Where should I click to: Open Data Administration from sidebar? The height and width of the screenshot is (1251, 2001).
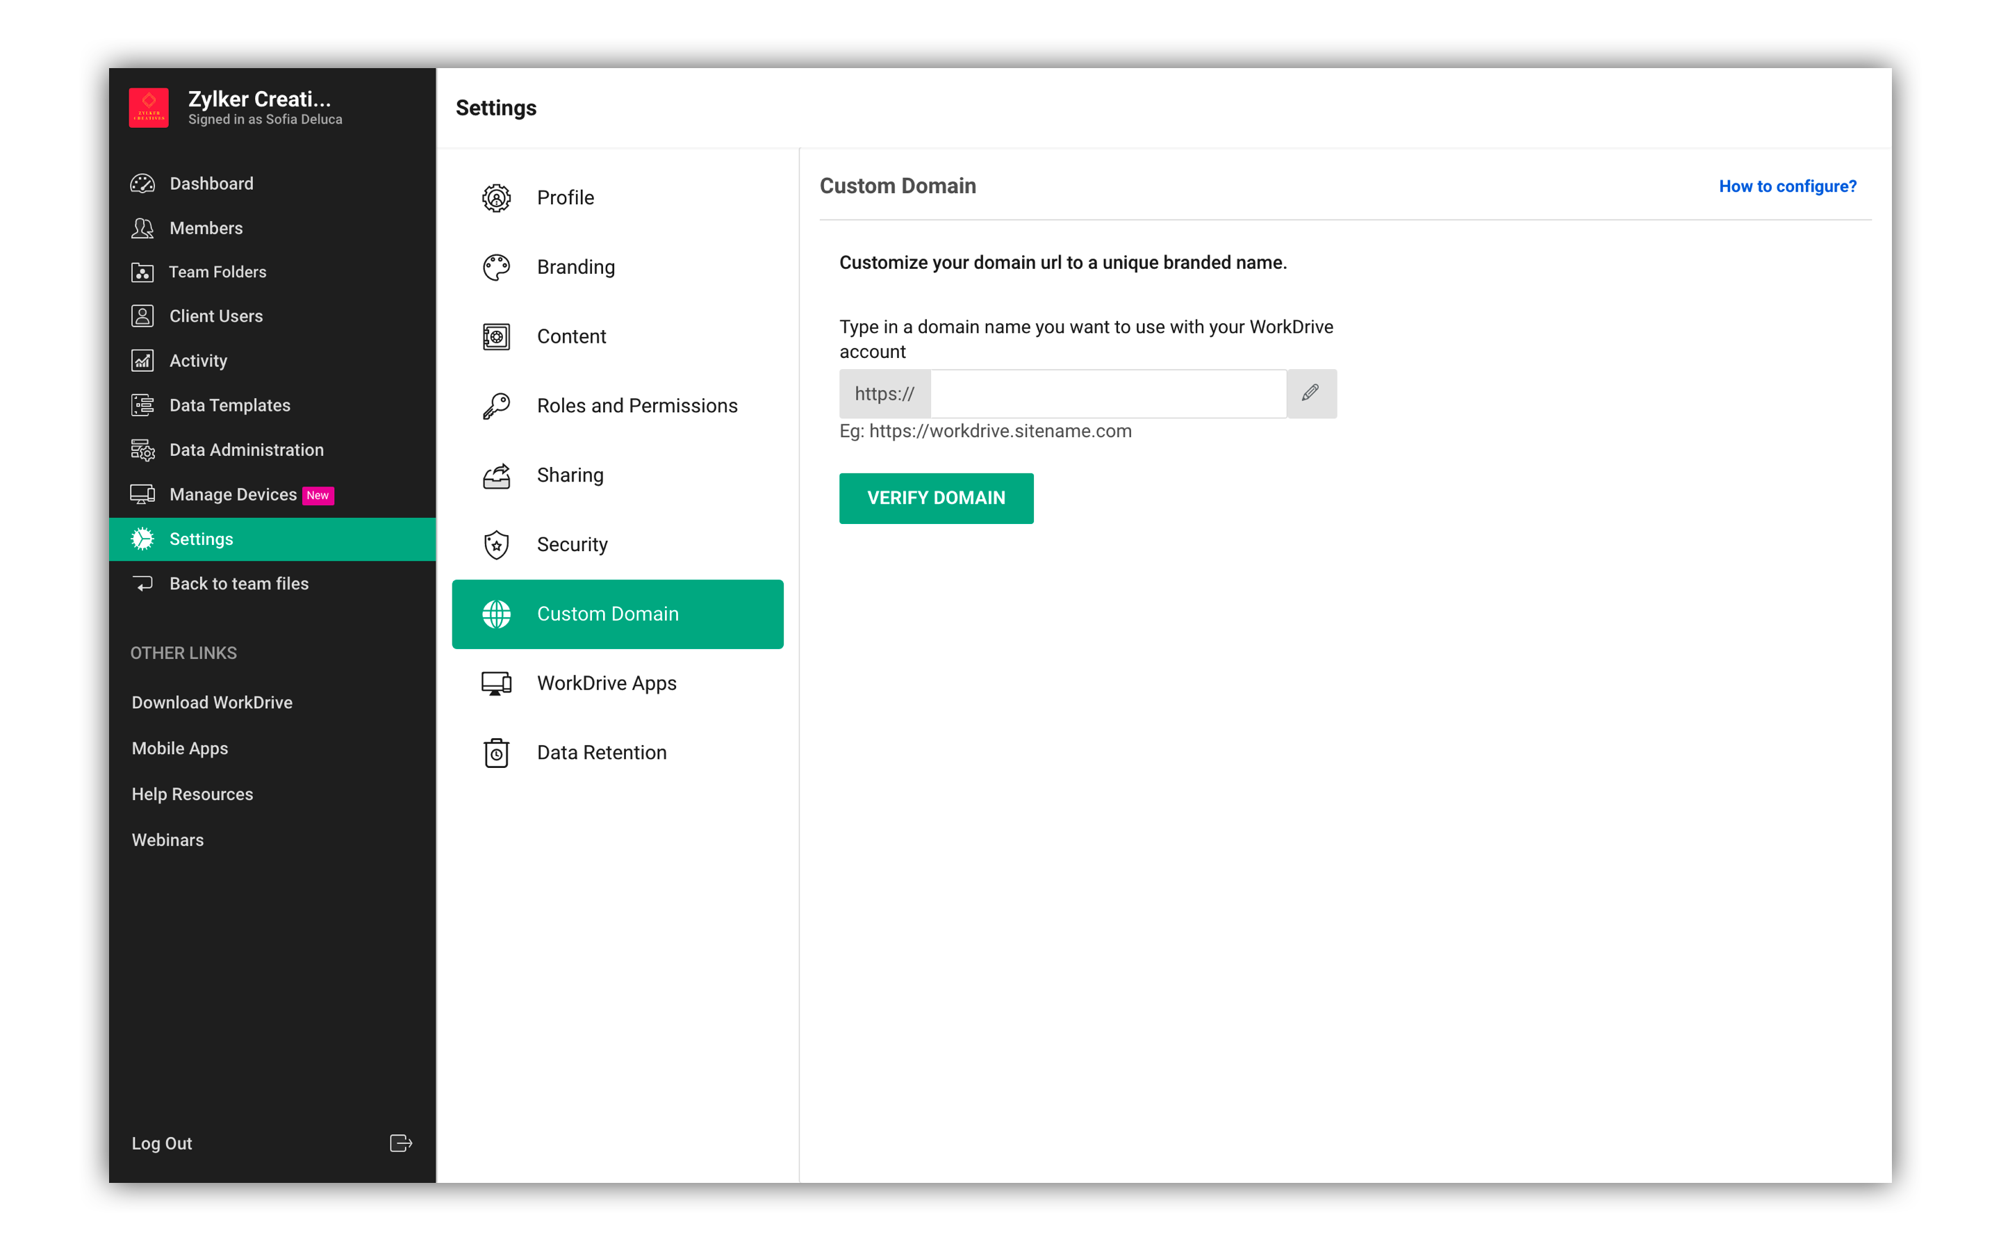pyautogui.click(x=247, y=450)
